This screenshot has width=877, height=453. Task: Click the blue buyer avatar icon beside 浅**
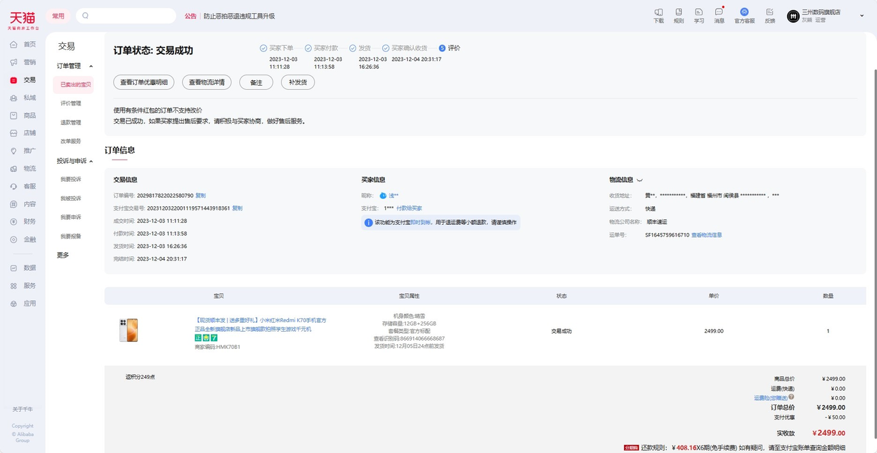tap(383, 196)
